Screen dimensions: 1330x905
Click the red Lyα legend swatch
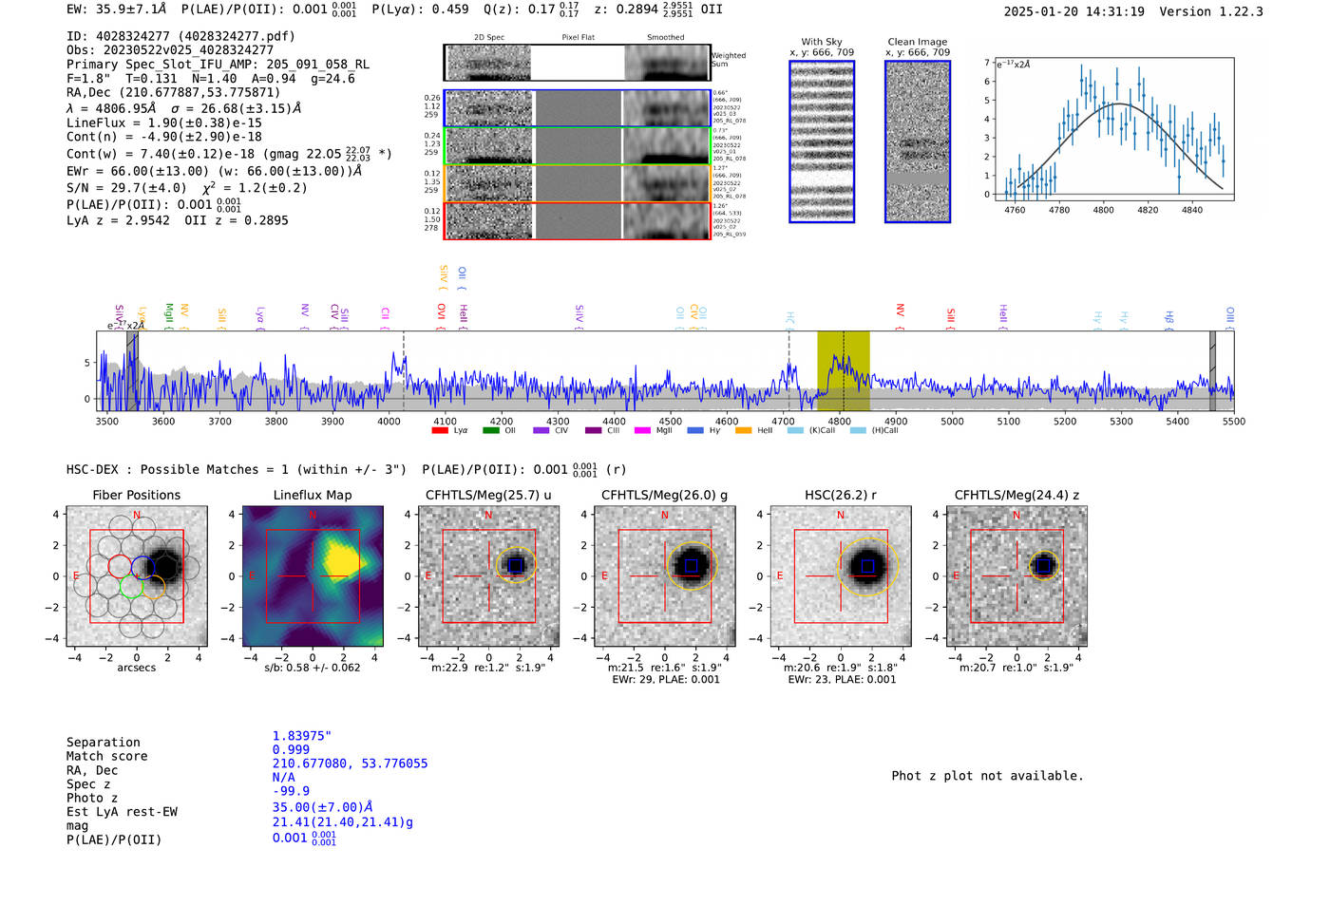point(439,431)
